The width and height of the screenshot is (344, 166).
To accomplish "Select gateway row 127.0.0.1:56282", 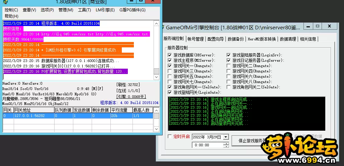I will [78, 116].
